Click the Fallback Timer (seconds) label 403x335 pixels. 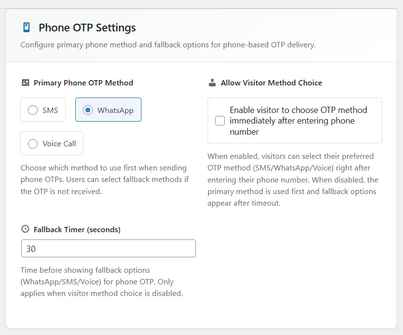[77, 229]
